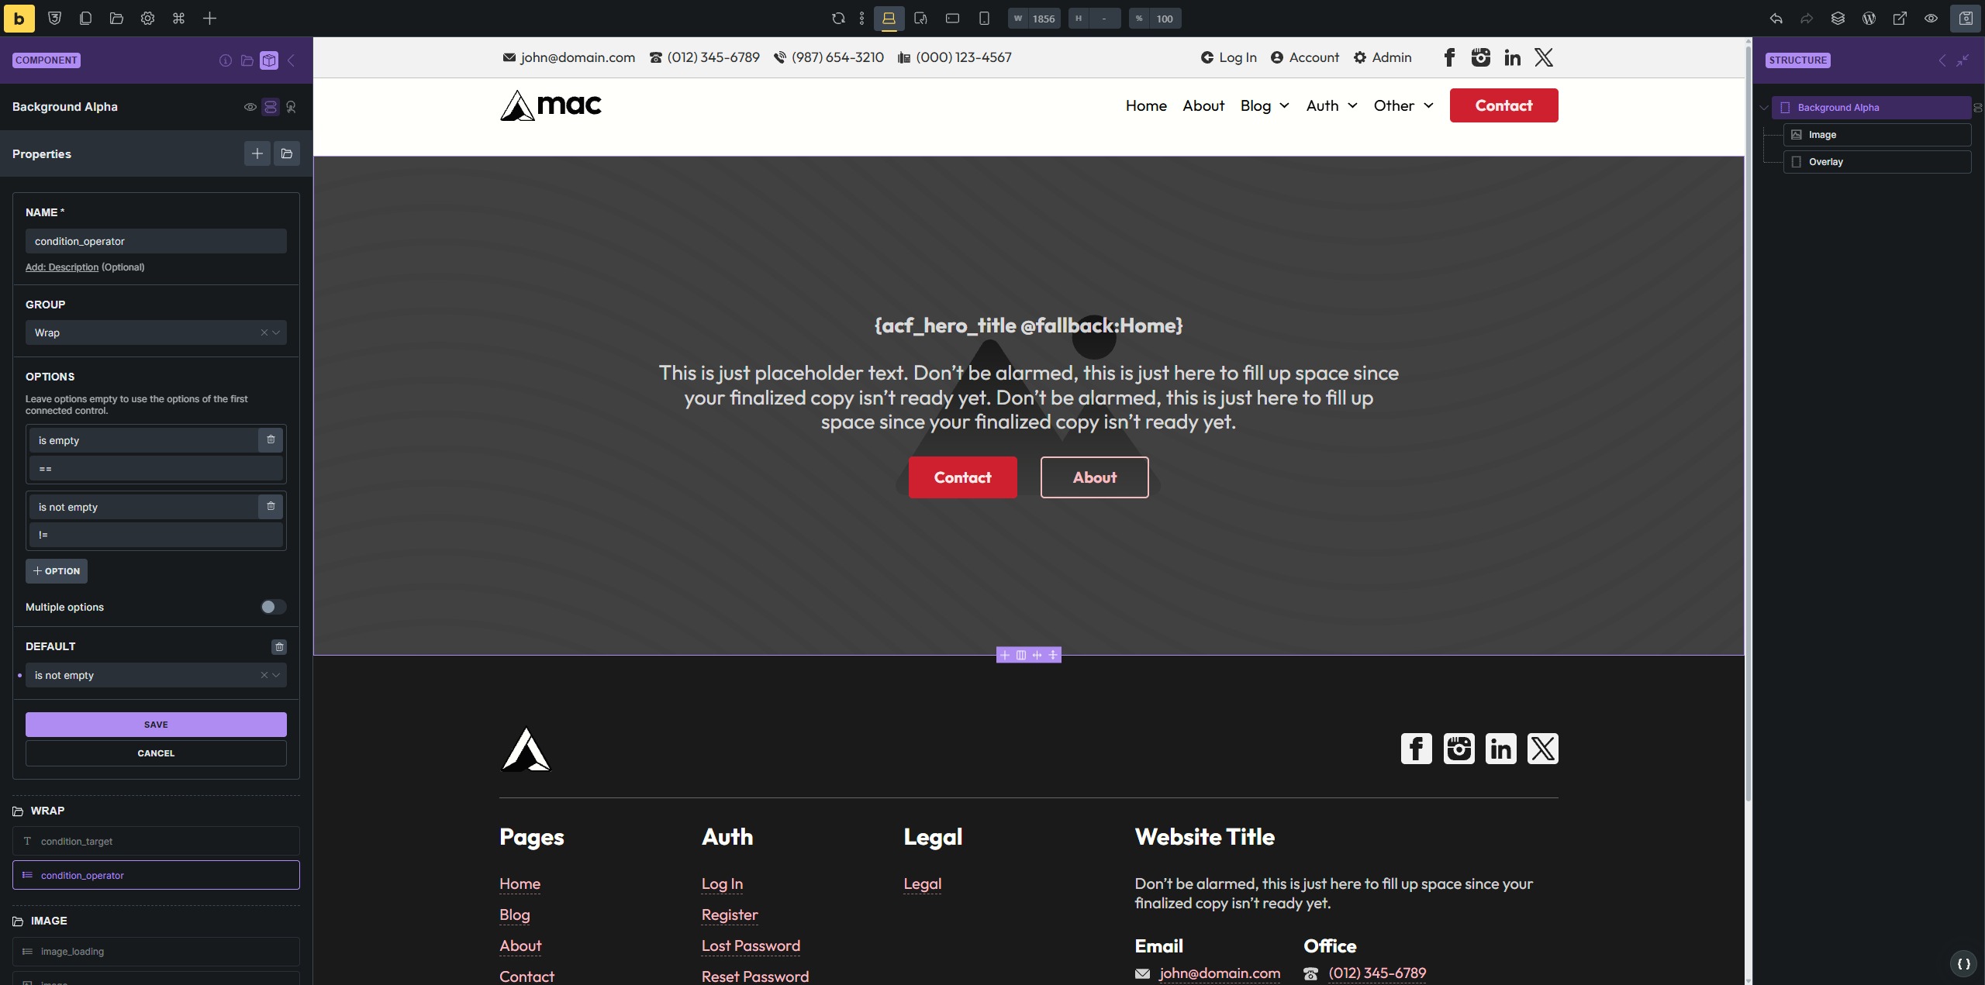
Task: Click the reload canvas icon
Action: (838, 19)
